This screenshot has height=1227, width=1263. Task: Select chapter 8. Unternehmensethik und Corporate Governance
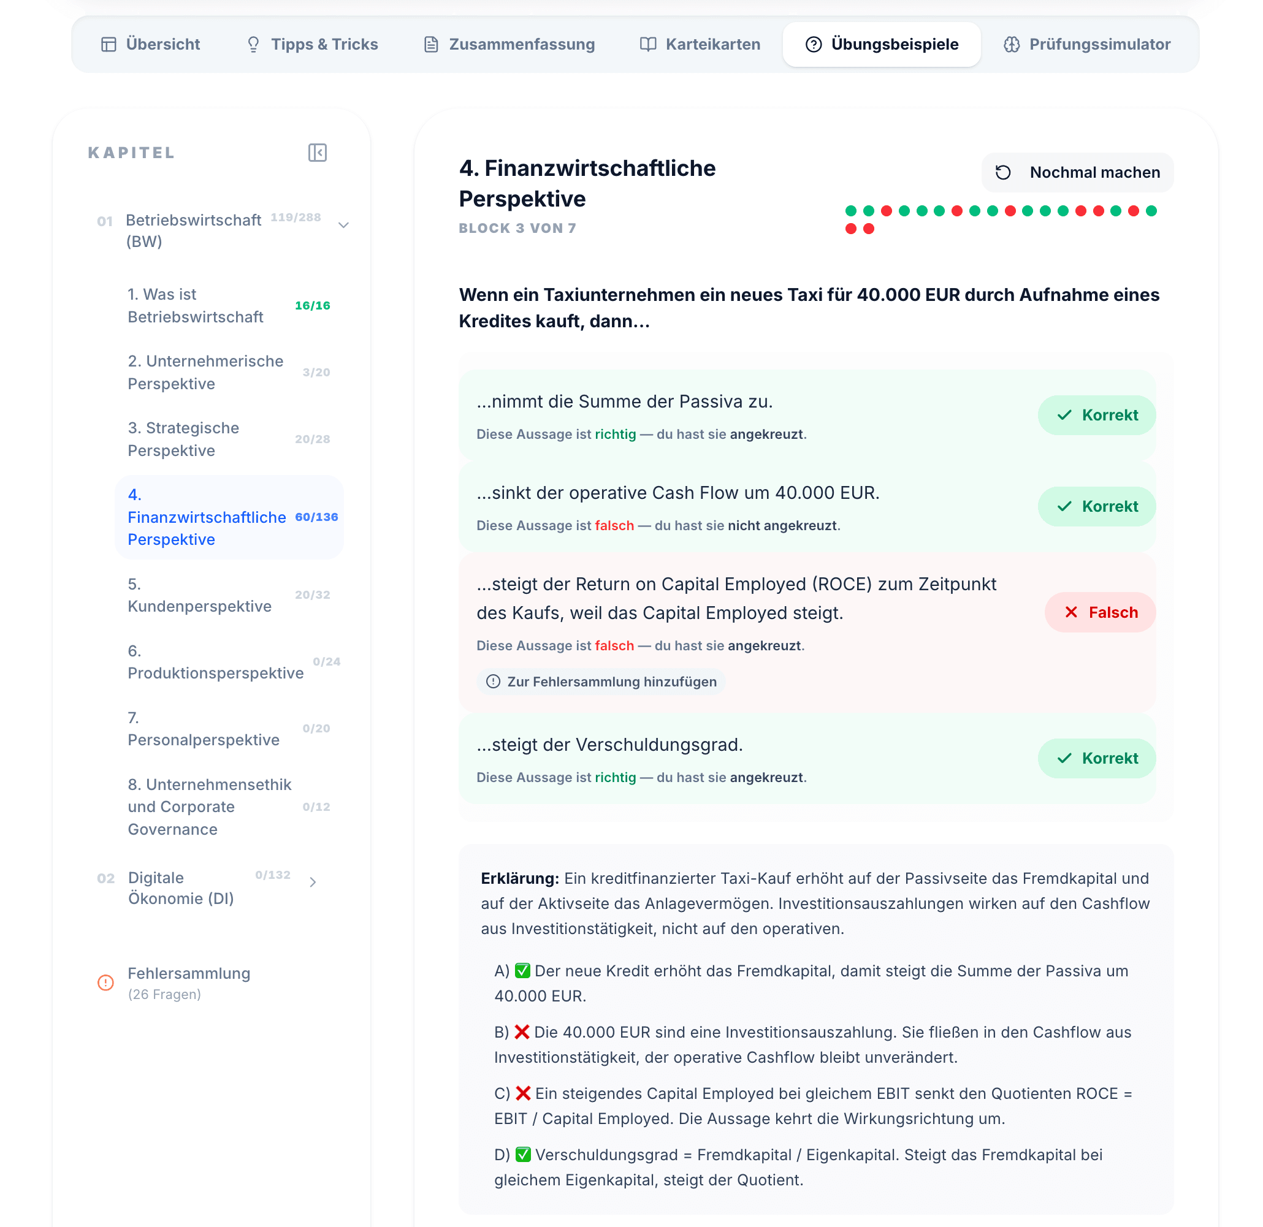point(229,807)
